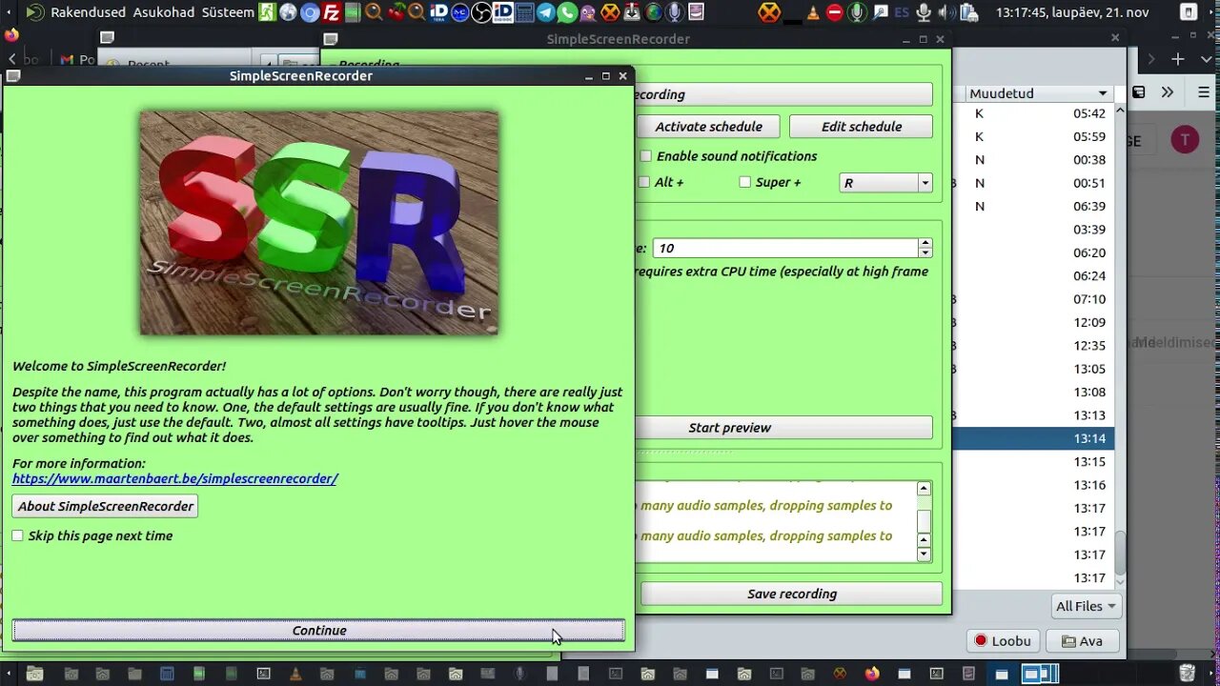Select the file row modified 13:15

point(1034,461)
